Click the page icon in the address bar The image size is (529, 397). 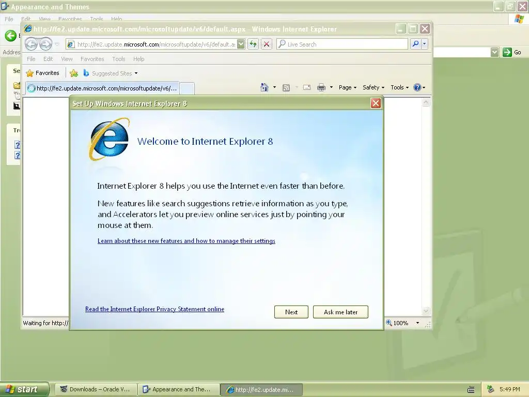coord(71,44)
